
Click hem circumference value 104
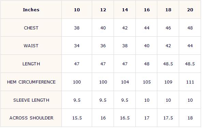pos(125,82)
